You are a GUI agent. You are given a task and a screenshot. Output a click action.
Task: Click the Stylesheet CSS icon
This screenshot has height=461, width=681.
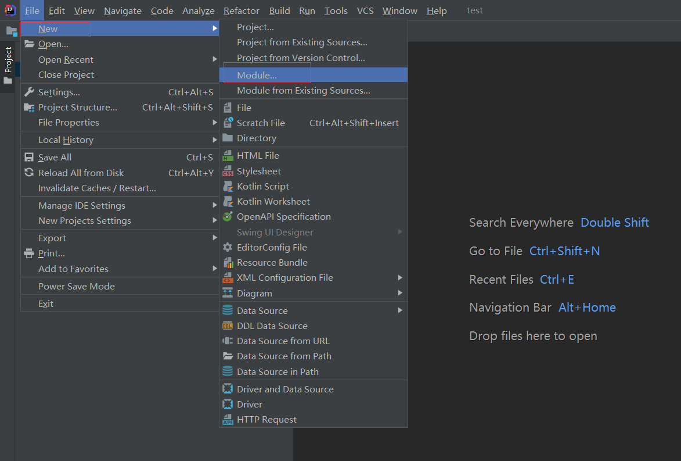coord(228,171)
